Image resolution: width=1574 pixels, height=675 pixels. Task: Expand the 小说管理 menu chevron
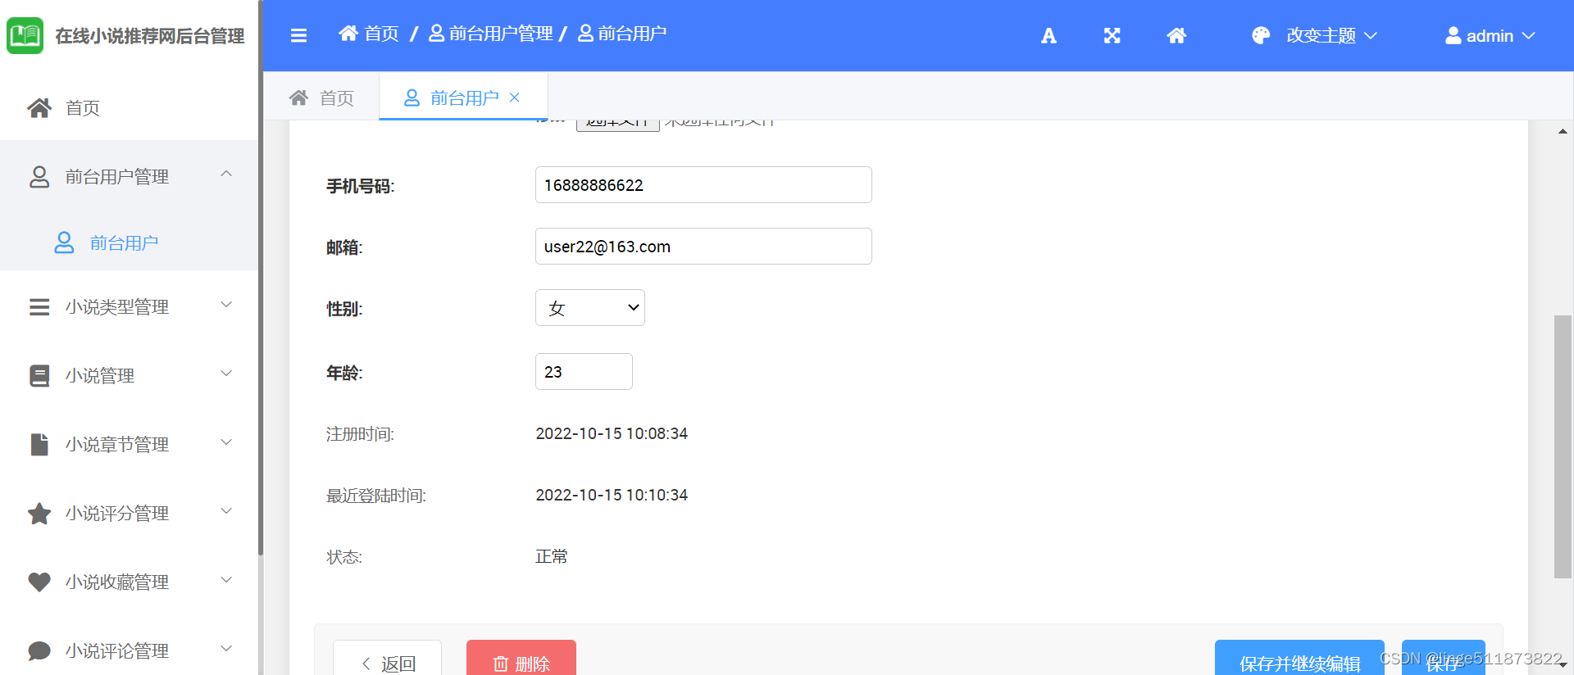pyautogui.click(x=227, y=373)
